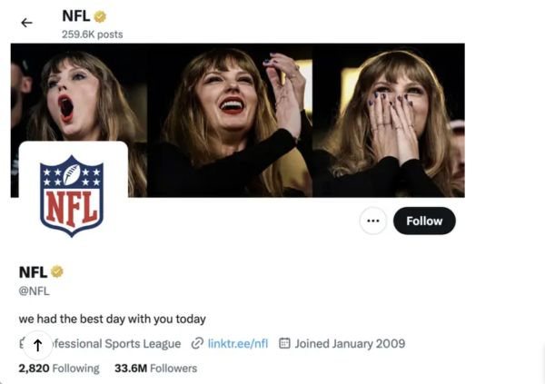The image size is (545, 384).
Task: View the 2,820 Following list
Action: tap(59, 369)
